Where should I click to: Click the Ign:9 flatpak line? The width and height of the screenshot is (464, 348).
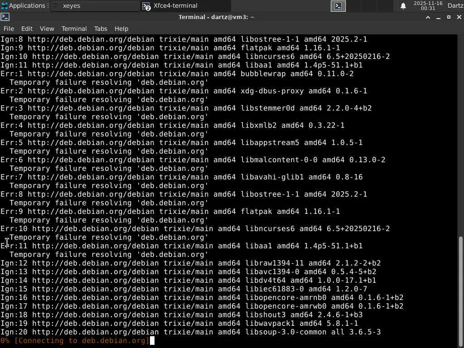tap(170, 48)
